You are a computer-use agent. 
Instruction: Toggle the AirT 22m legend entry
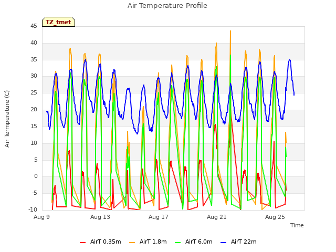[x=238, y=241]
